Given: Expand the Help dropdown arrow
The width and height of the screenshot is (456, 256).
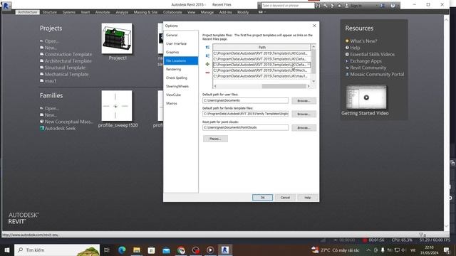Looking at the screenshot, I should tap(398, 6).
